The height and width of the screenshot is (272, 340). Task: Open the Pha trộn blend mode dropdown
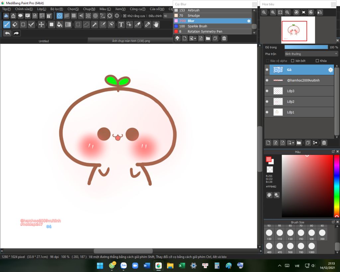click(x=311, y=54)
